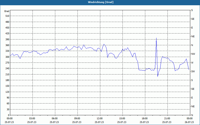Click the 210 value on left axis
Screen dimensions: 200x125
pos(7,74)
